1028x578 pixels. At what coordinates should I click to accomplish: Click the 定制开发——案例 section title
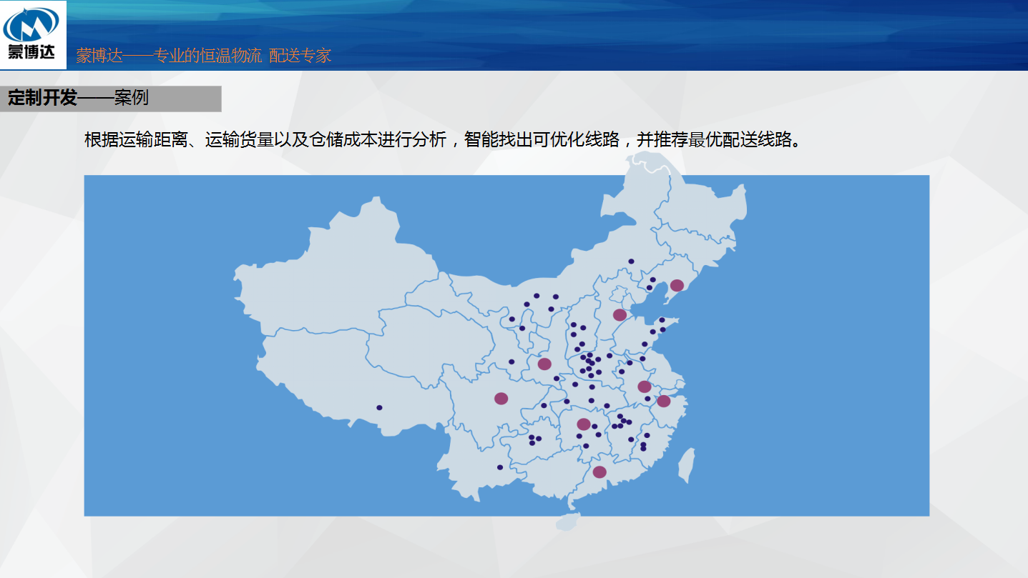pos(78,98)
